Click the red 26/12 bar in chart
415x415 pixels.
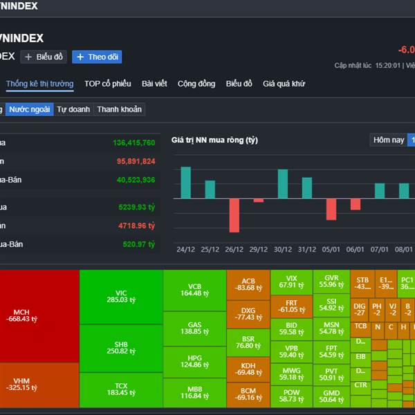point(234,215)
